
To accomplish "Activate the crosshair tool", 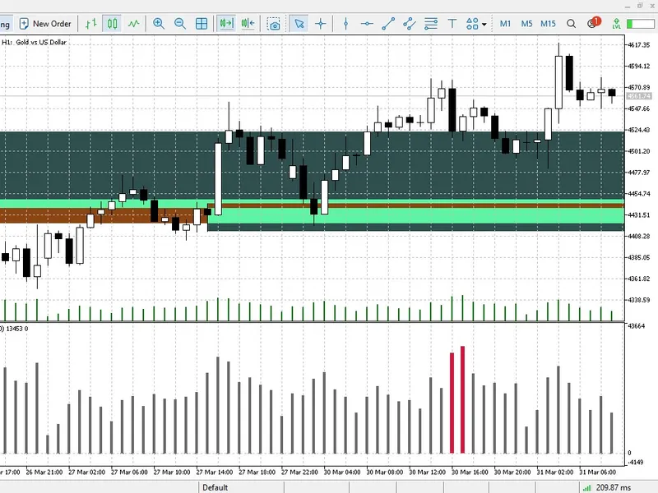I will 321,24.
